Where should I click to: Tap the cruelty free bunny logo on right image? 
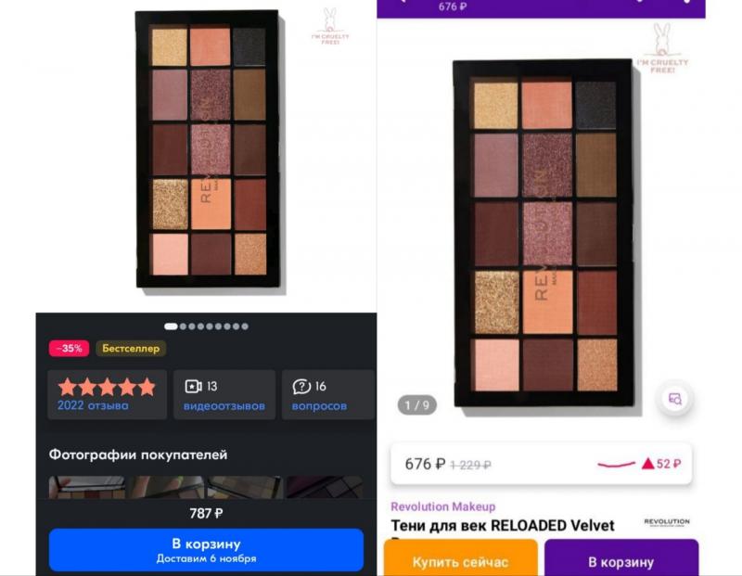click(x=662, y=48)
